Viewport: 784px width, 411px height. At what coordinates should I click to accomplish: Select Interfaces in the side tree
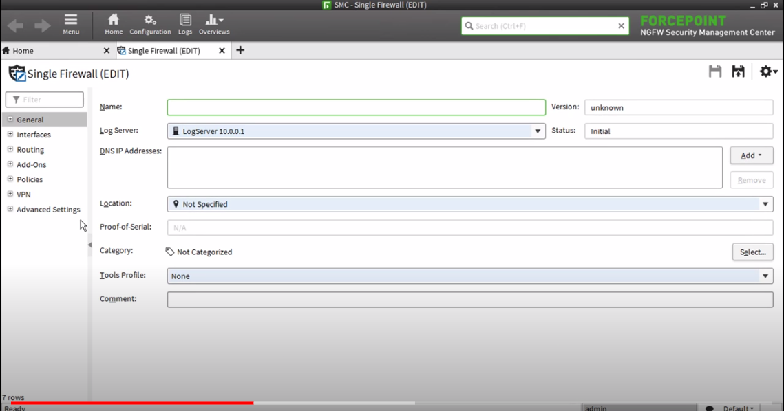coord(34,135)
